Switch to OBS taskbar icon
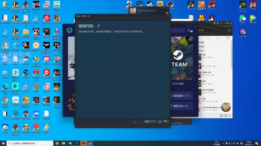261x146 pixels. click(84, 143)
